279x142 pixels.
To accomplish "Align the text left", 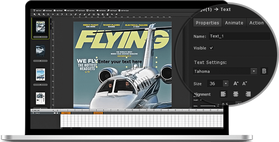I will (x=223, y=94).
